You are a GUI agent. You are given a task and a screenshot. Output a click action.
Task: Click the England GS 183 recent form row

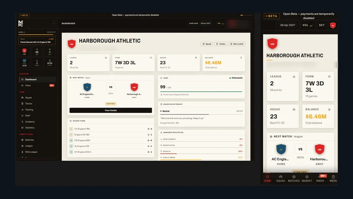point(111,135)
